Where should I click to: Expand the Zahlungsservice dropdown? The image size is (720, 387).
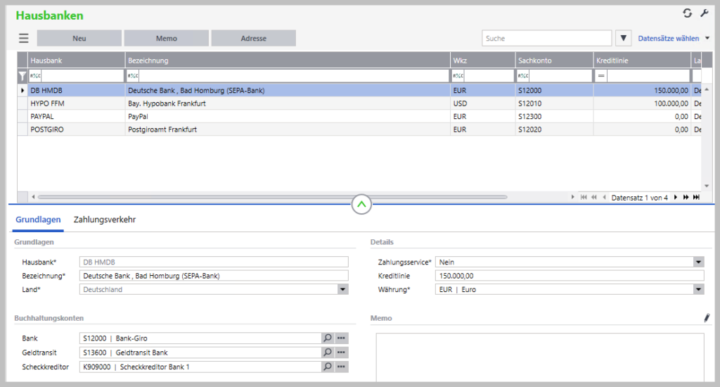tap(698, 262)
